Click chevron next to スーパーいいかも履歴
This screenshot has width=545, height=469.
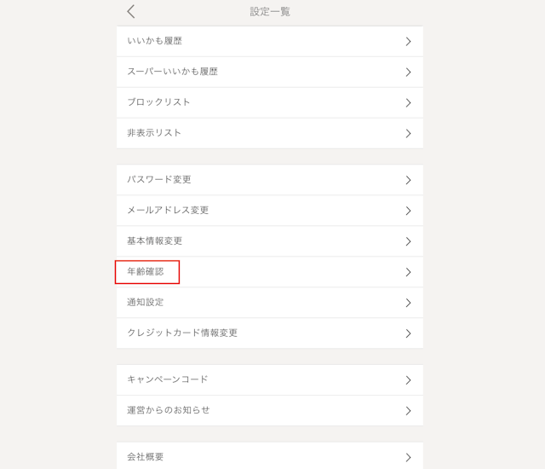click(x=409, y=72)
